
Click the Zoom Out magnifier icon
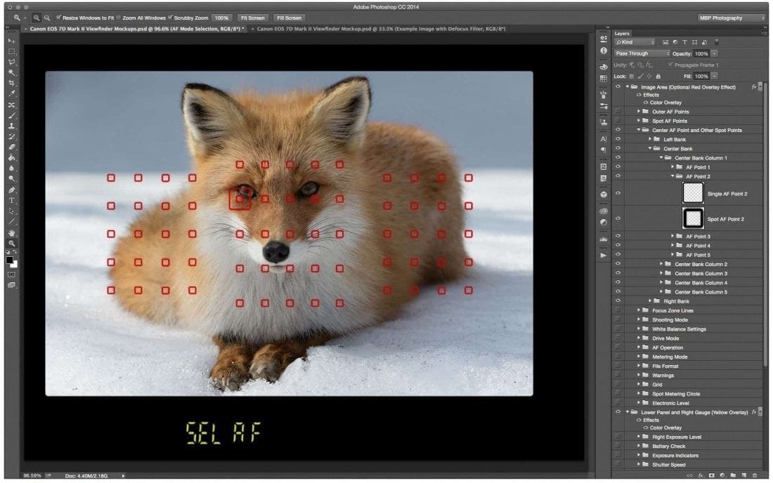point(47,18)
